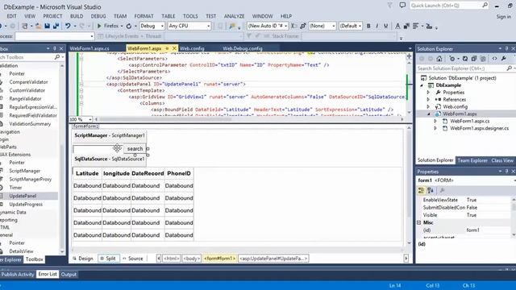Screen dimensions: 516x290
Task: Open the DEBUG menu
Action: coord(98,16)
